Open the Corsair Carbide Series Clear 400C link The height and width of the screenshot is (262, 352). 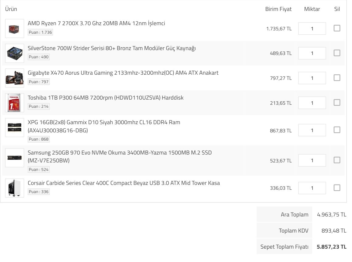[x=124, y=183]
